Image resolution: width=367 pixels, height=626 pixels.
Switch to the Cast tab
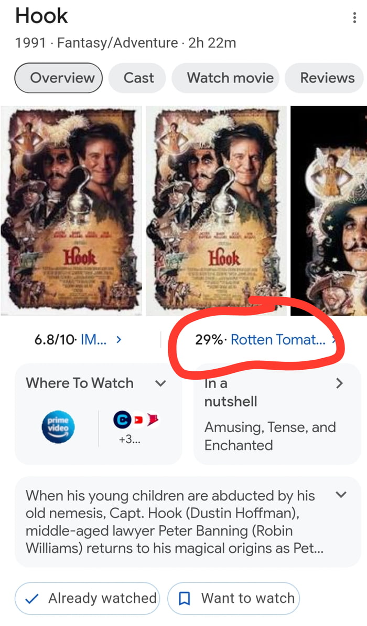tap(137, 78)
